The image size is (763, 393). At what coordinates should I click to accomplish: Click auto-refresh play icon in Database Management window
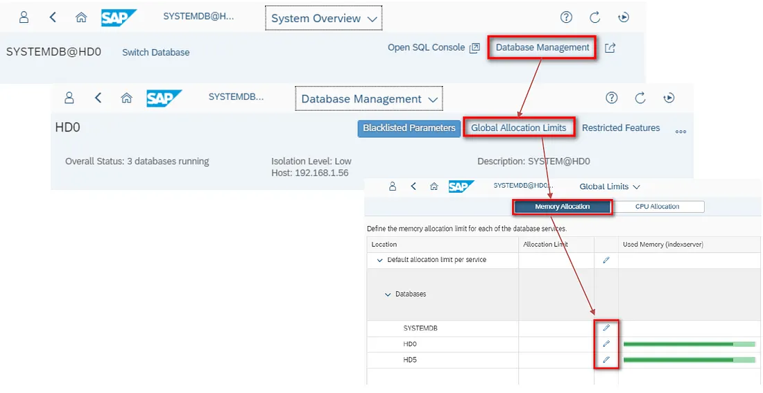click(x=669, y=98)
